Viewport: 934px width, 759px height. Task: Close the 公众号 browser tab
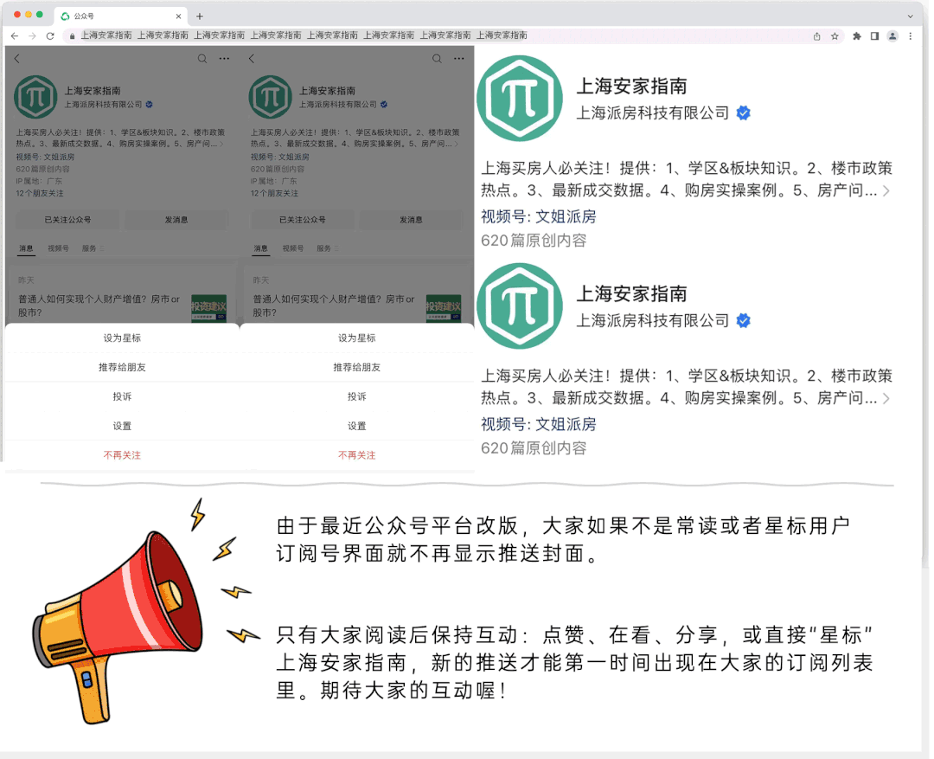click(x=178, y=16)
